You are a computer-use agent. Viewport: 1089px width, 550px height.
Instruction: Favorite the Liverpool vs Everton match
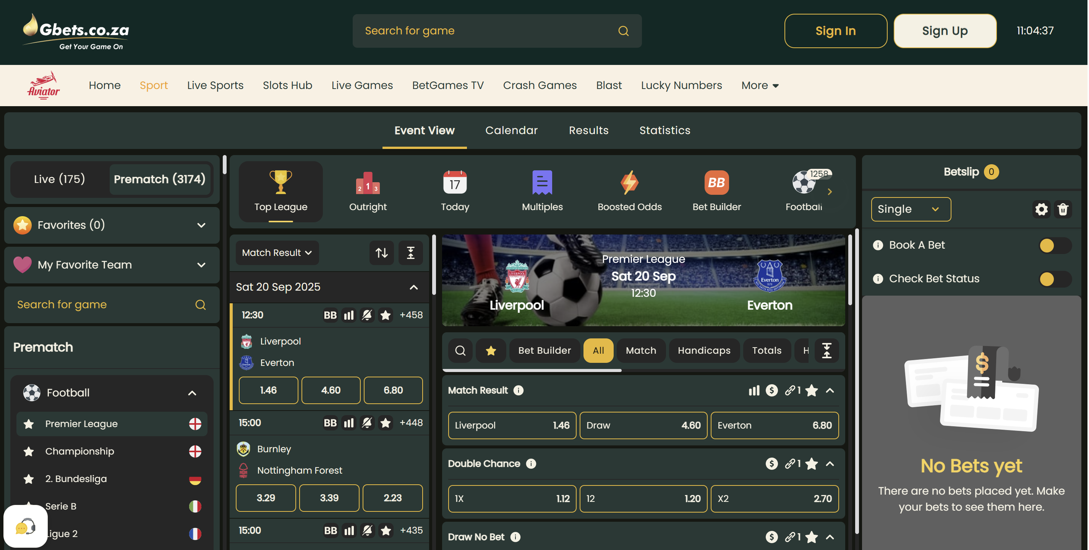point(385,315)
